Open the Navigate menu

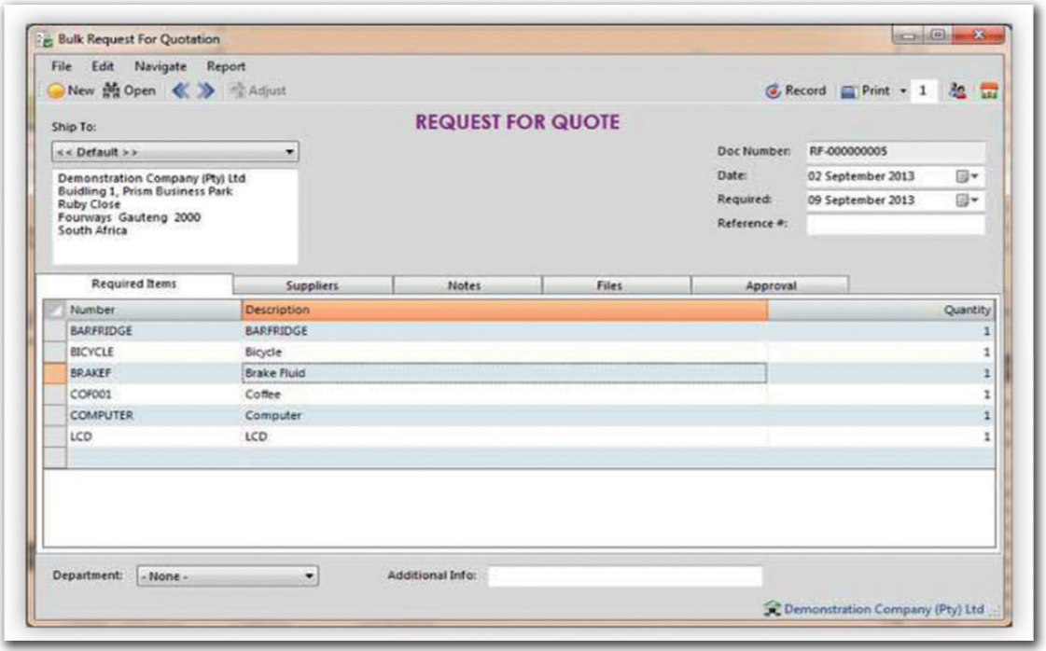point(160,66)
